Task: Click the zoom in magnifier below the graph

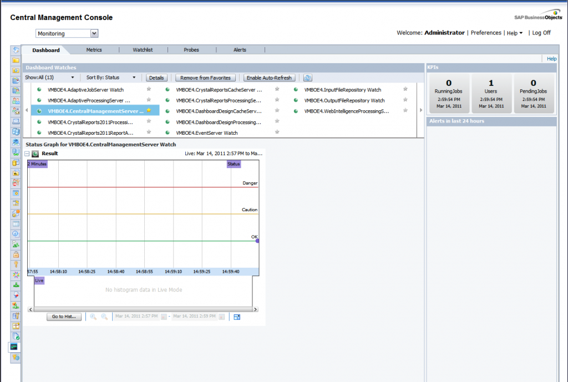Action: click(x=93, y=317)
